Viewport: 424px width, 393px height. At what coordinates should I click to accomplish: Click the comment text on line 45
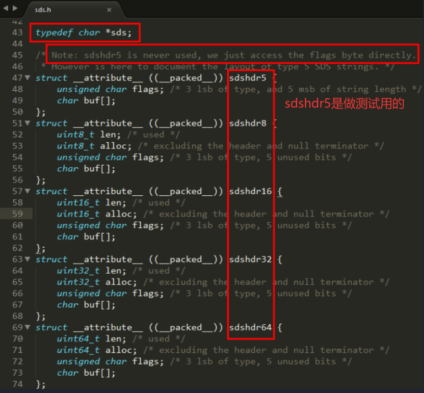tap(232, 55)
